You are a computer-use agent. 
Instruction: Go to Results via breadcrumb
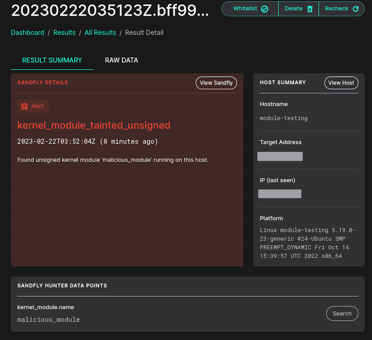pos(64,32)
